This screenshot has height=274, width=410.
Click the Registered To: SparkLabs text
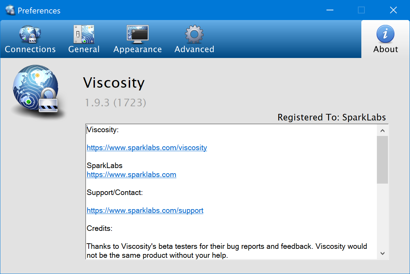point(331,117)
